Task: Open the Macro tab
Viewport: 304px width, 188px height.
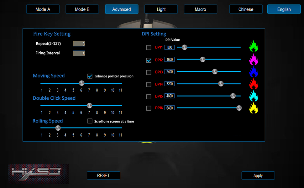Action: [x=201, y=9]
